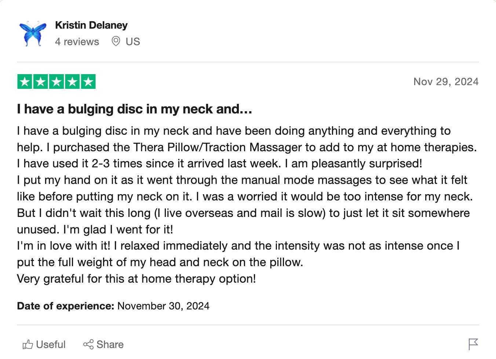
Task: Click the "Very grateful for this" review line
Action: click(136, 279)
